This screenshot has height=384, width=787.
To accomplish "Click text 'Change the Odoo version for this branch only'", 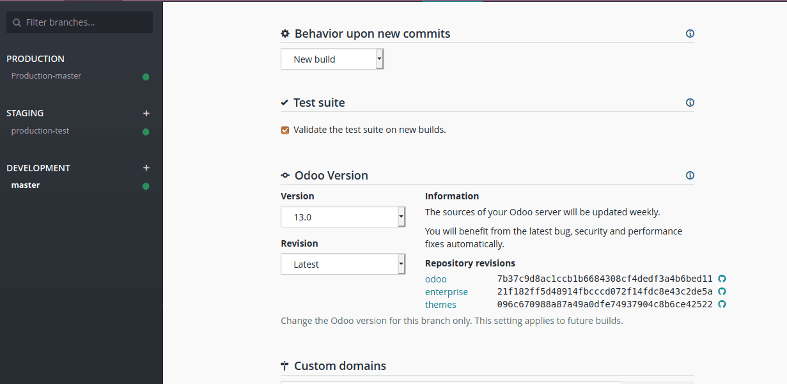I will 375,321.
